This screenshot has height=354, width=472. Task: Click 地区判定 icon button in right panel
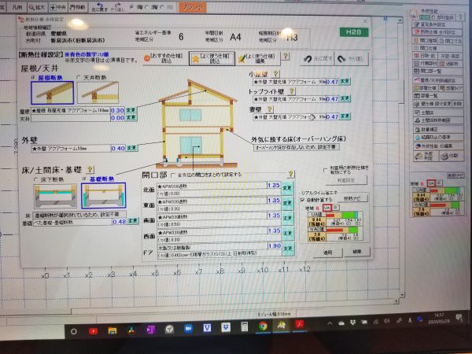pyautogui.click(x=426, y=156)
